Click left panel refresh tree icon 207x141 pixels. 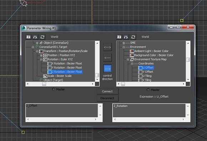click(42, 37)
